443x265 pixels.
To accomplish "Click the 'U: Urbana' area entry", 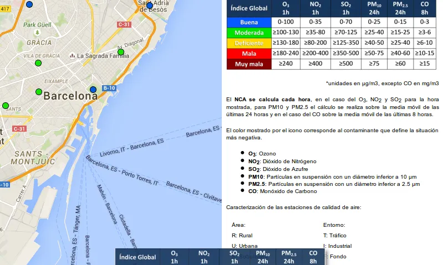I will click(245, 246).
